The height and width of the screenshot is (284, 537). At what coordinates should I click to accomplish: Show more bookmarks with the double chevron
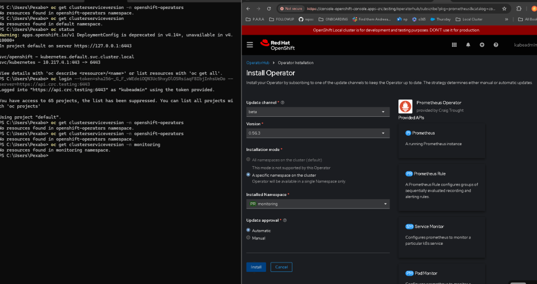coord(507,19)
